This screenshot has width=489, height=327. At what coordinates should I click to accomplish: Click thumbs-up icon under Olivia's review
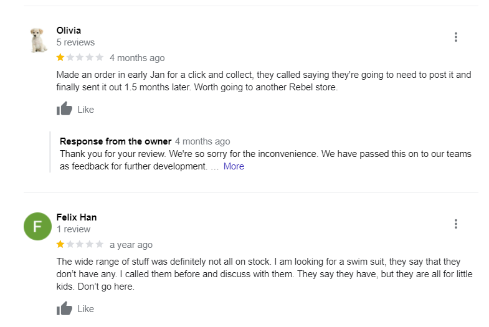64,110
